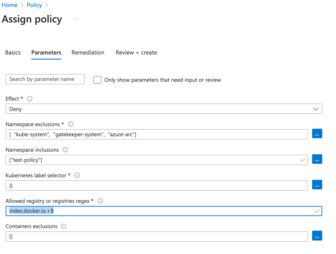Screen dimensions: 336x254
Task: Switch to the Review + create tab
Action: click(x=136, y=53)
